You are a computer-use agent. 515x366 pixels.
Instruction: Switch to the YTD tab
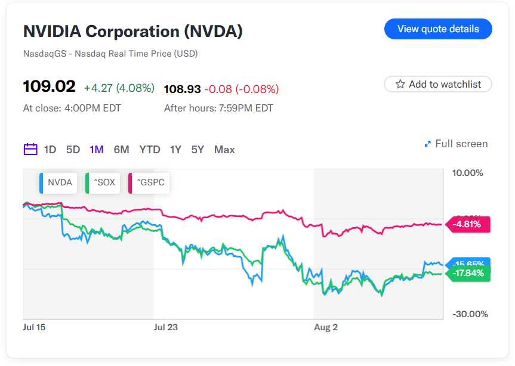[x=150, y=149]
